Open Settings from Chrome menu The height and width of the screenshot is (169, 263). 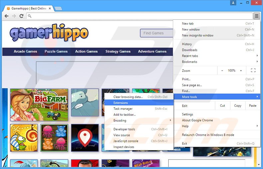point(217,114)
